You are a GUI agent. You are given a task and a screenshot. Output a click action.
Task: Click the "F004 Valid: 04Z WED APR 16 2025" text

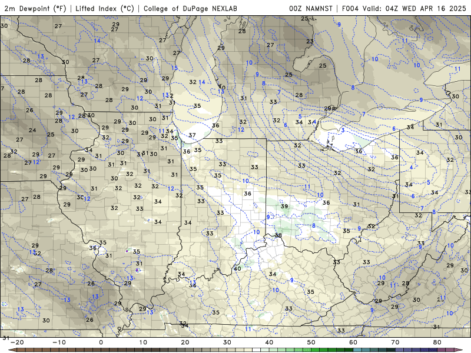point(404,8)
